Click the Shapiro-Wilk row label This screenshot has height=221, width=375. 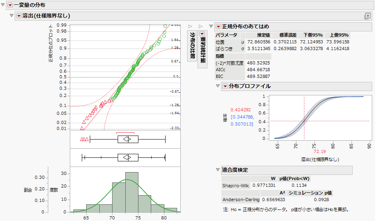pyautogui.click(x=235, y=186)
